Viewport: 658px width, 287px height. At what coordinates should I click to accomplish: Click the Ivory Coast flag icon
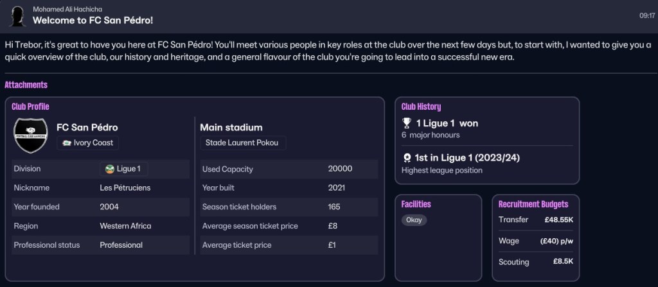(66, 143)
